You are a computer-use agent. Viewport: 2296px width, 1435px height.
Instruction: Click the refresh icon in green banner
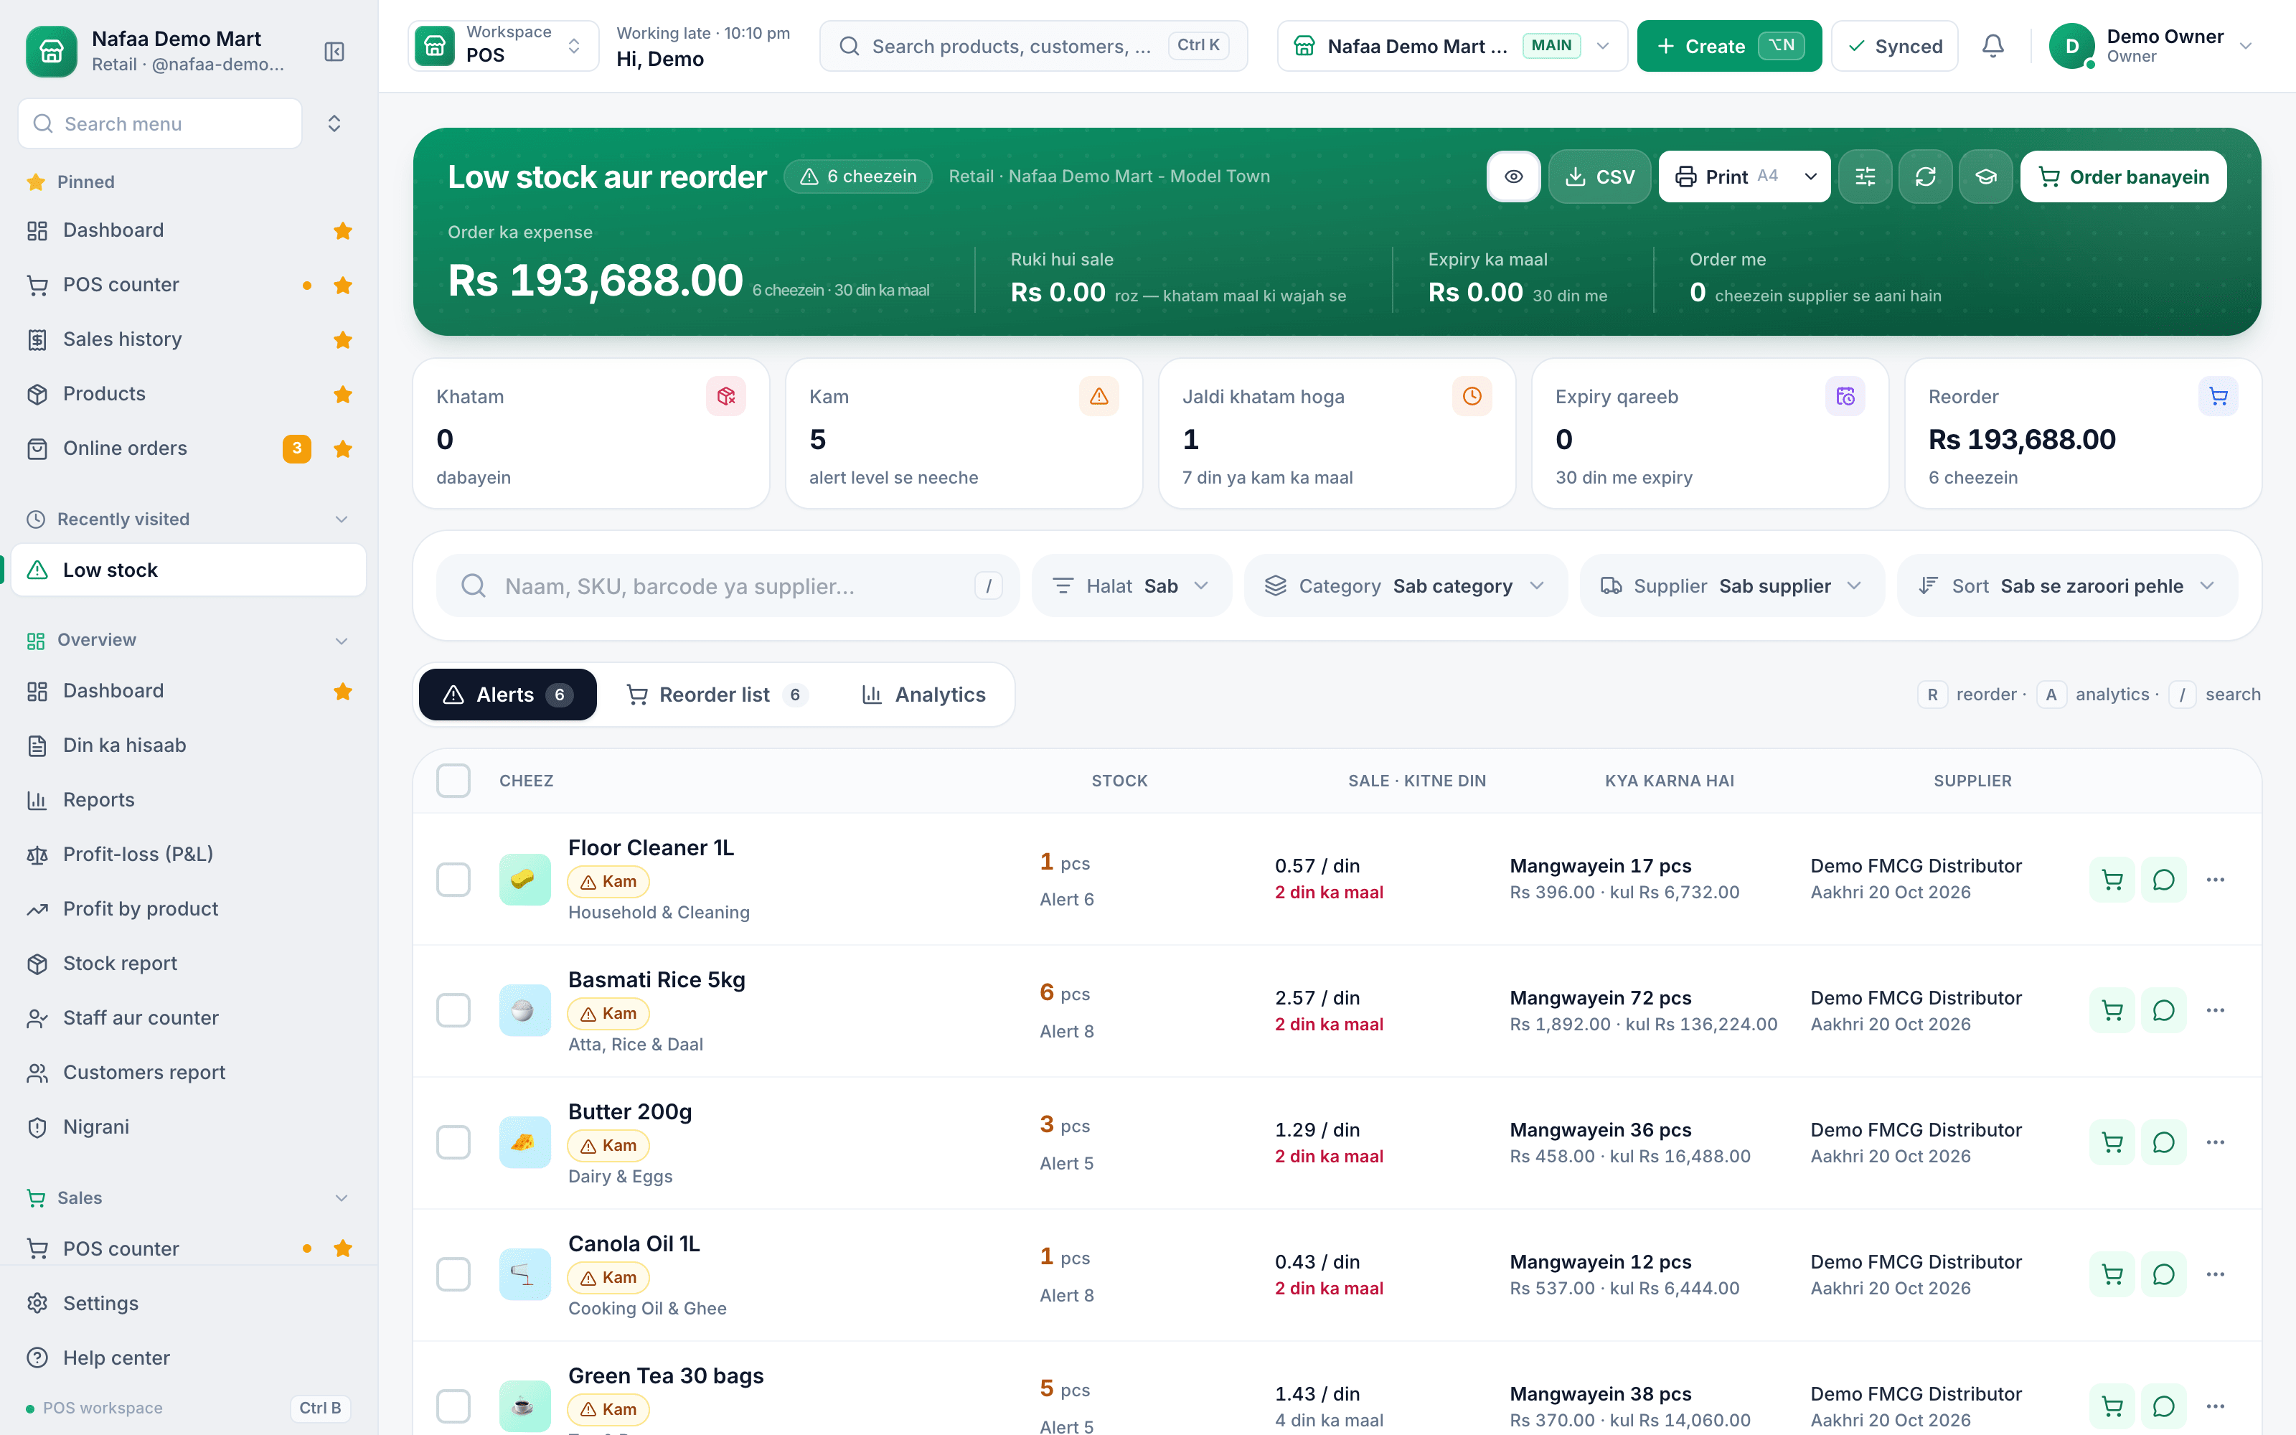(1925, 177)
